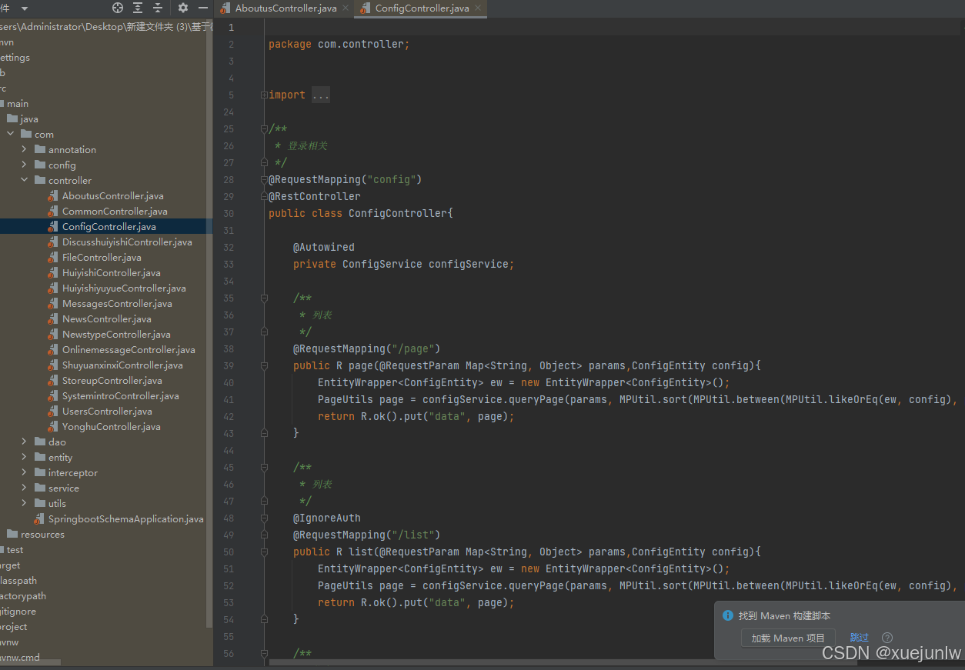Image resolution: width=965 pixels, height=670 pixels.
Task: Expand the utils package
Action: click(x=24, y=503)
